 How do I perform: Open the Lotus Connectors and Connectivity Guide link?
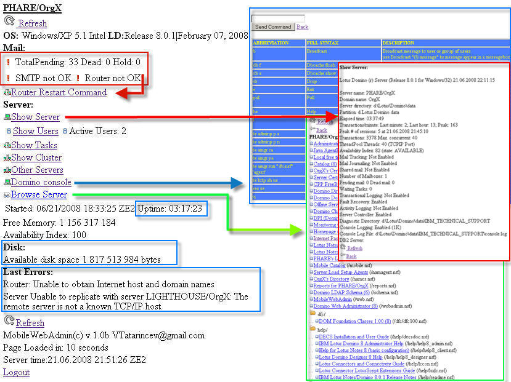pyautogui.click(x=361, y=364)
